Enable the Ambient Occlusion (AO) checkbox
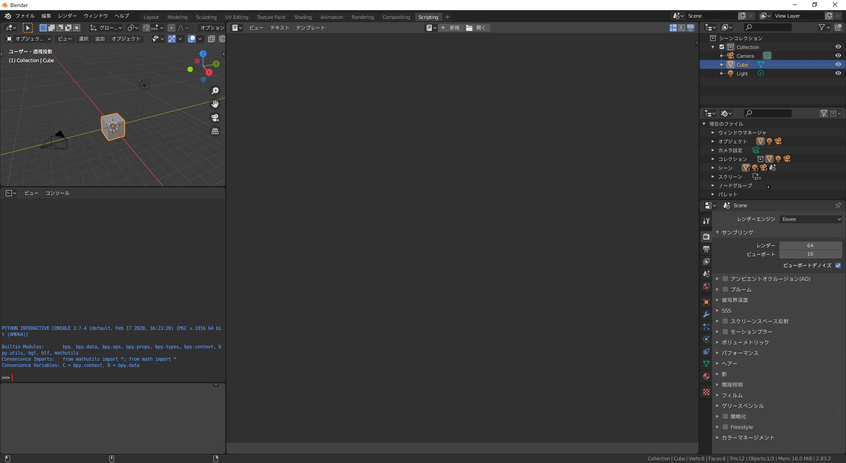846x463 pixels. [x=725, y=278]
